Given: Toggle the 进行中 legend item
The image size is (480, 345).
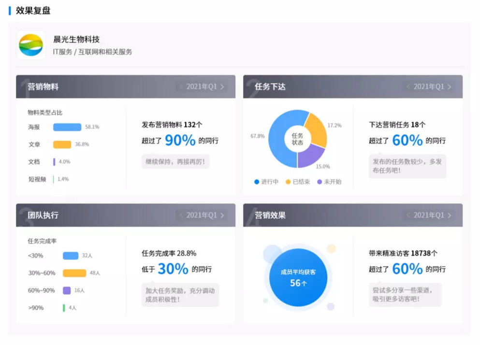Looking at the screenshot, I should click(266, 182).
